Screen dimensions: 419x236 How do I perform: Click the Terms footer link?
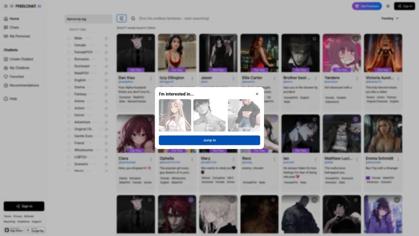pos(7,216)
